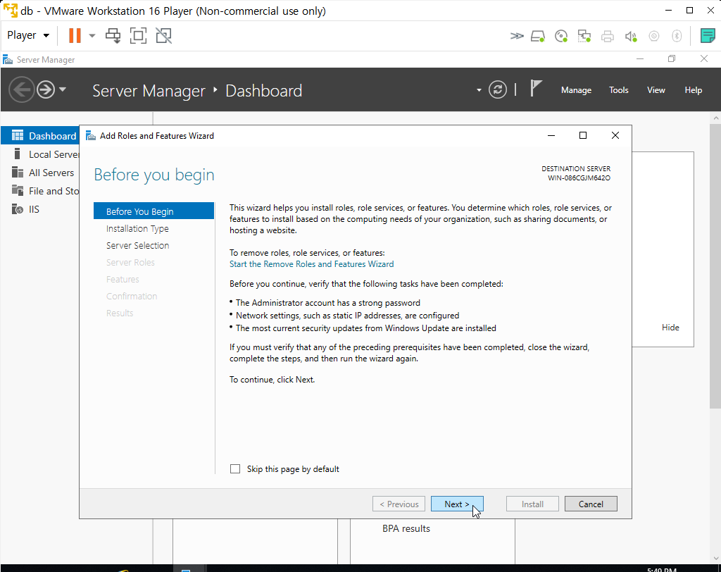
Task: Toggle Unity mode icon in VMware toolbar
Action: coord(163,35)
